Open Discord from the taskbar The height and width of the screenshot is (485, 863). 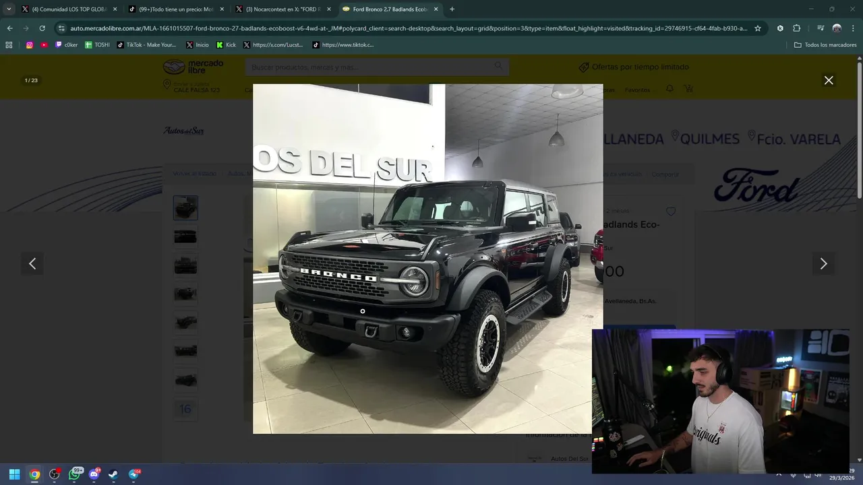[94, 474]
